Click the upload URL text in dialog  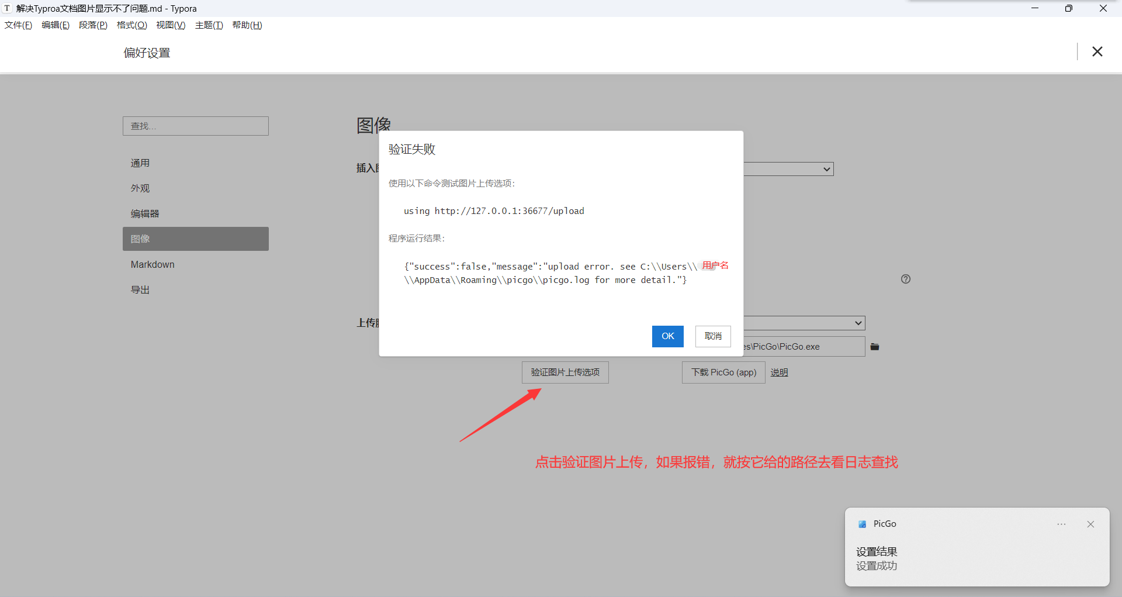coord(494,211)
